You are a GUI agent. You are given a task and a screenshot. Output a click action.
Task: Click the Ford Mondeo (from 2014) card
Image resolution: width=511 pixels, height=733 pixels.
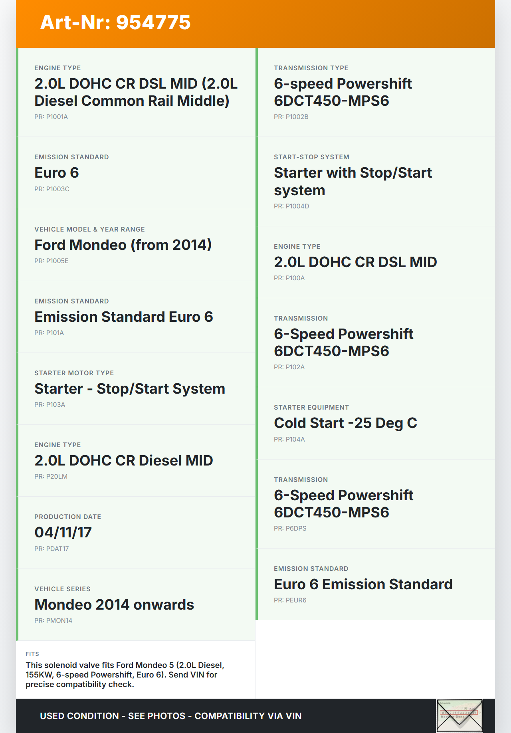(136, 245)
